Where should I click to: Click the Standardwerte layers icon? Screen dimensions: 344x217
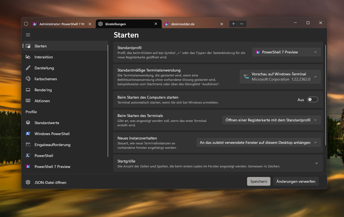pyautogui.click(x=28, y=123)
